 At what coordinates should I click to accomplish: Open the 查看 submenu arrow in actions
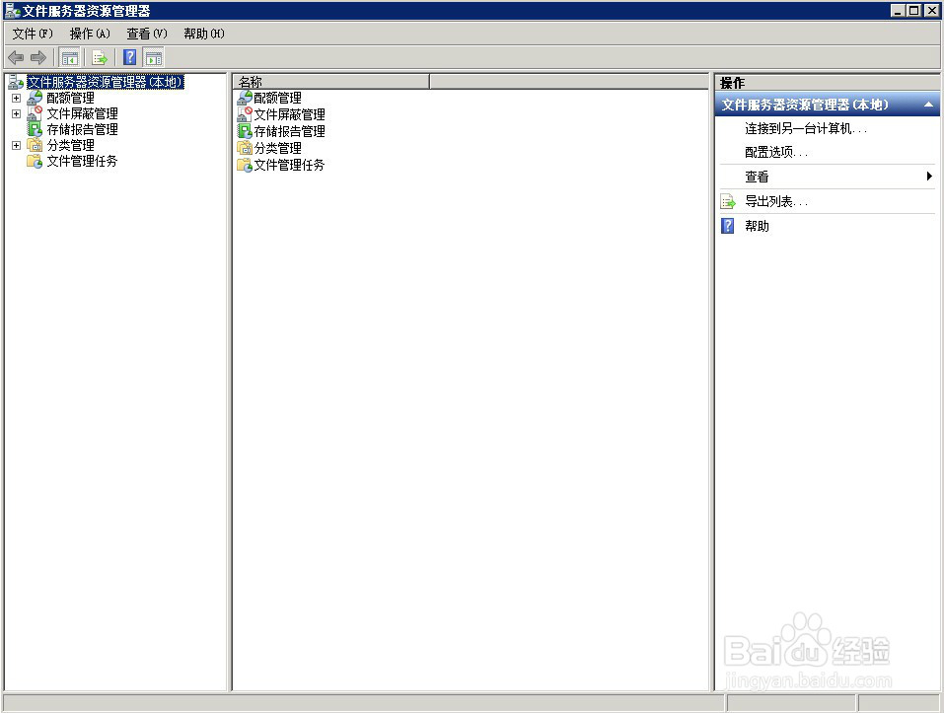(929, 177)
